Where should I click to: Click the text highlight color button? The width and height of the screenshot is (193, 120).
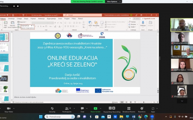coord(55,26)
